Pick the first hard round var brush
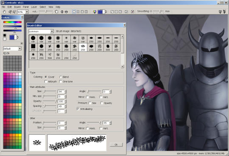The image size is (229, 156). tap(33, 39)
